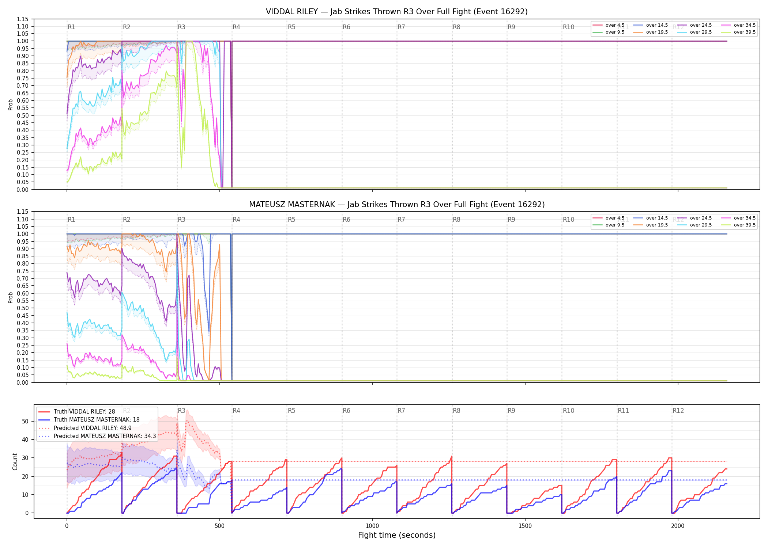768x548 pixels.
Task: Click 'over 39.5' legend entry in top chart
Action: tap(738, 32)
